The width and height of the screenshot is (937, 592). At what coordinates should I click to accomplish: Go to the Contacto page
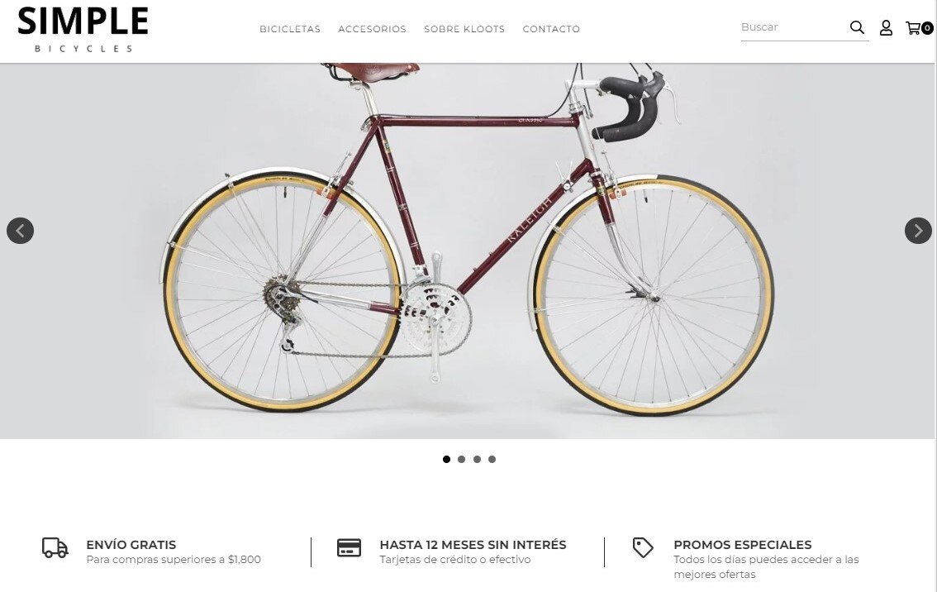[x=551, y=29]
